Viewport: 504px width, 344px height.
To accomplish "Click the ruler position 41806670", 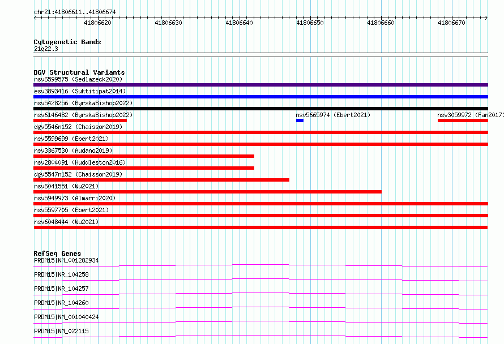I will [x=451, y=23].
